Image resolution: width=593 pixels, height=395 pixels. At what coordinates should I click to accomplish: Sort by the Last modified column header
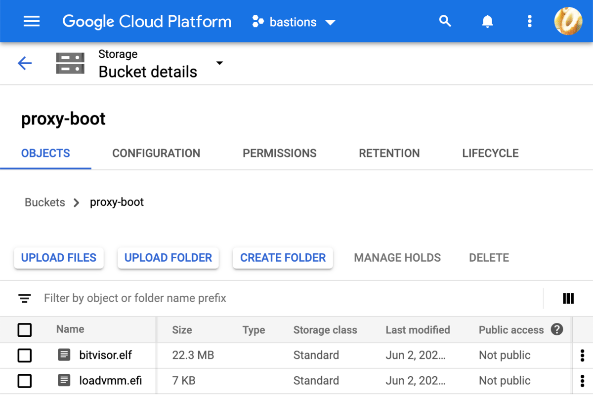coord(418,330)
